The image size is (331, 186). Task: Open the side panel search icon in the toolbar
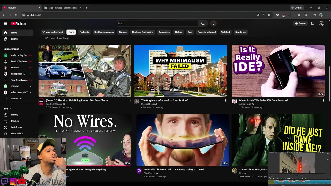[x=305, y=15]
